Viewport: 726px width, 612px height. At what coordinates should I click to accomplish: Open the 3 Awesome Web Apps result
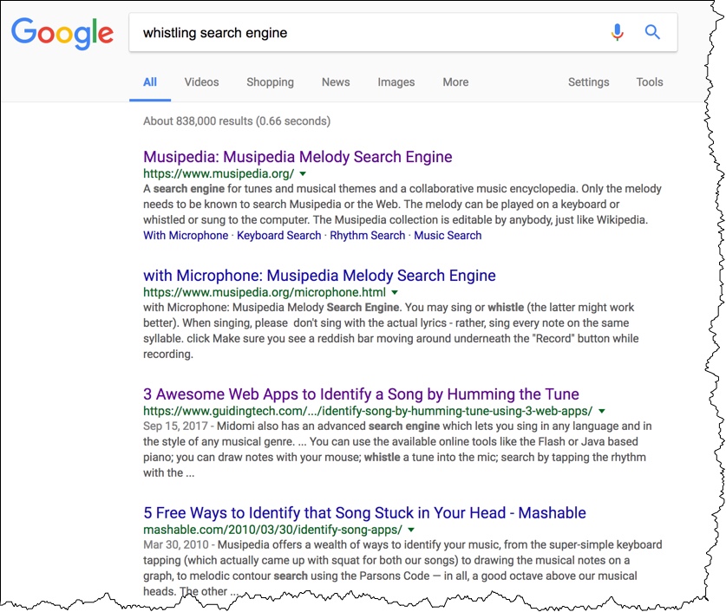(361, 394)
